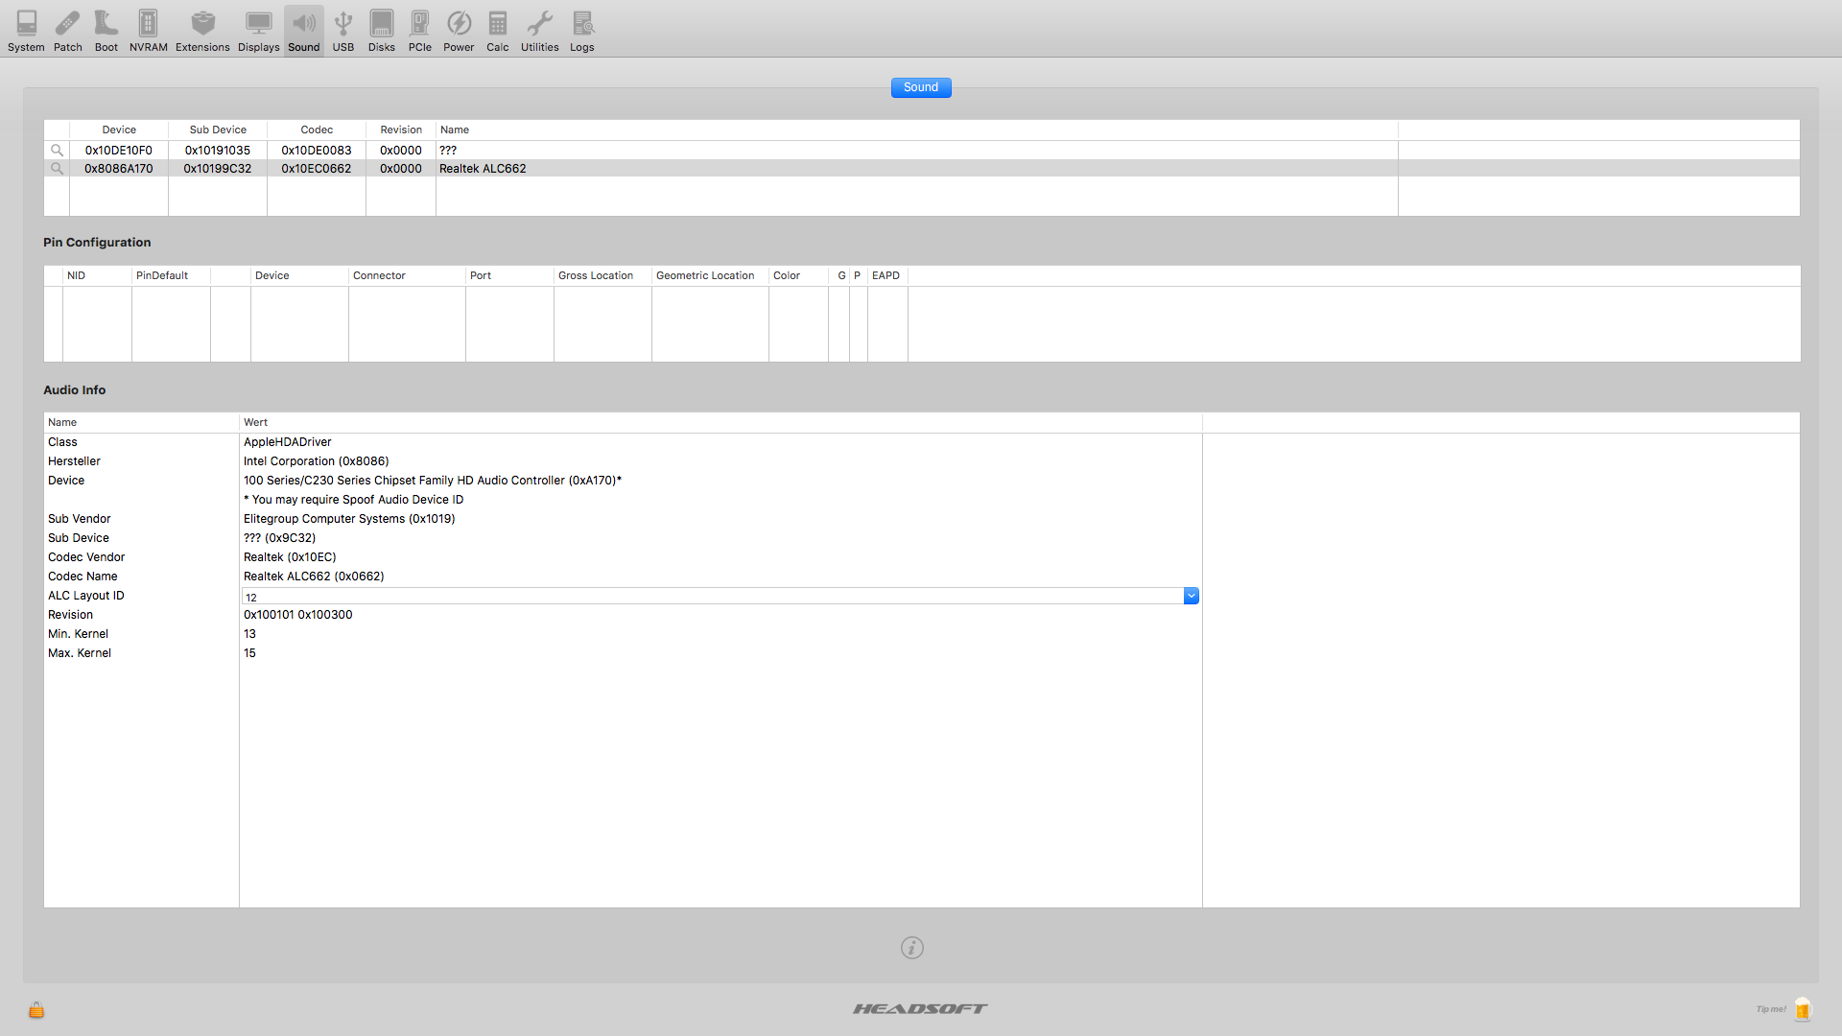Open the Utilities section
The width and height of the screenshot is (1842, 1036).
pyautogui.click(x=539, y=31)
